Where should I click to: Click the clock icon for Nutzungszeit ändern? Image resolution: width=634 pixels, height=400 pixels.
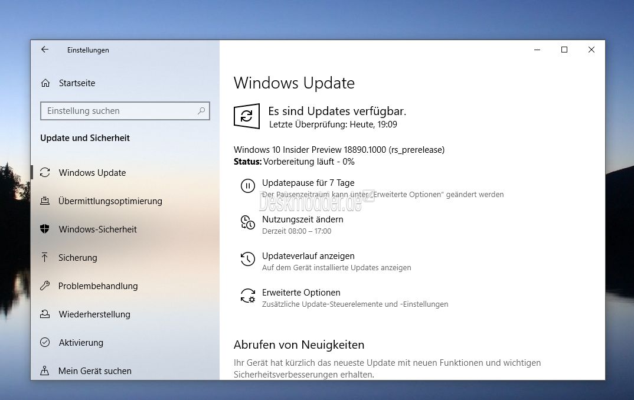coord(248,222)
